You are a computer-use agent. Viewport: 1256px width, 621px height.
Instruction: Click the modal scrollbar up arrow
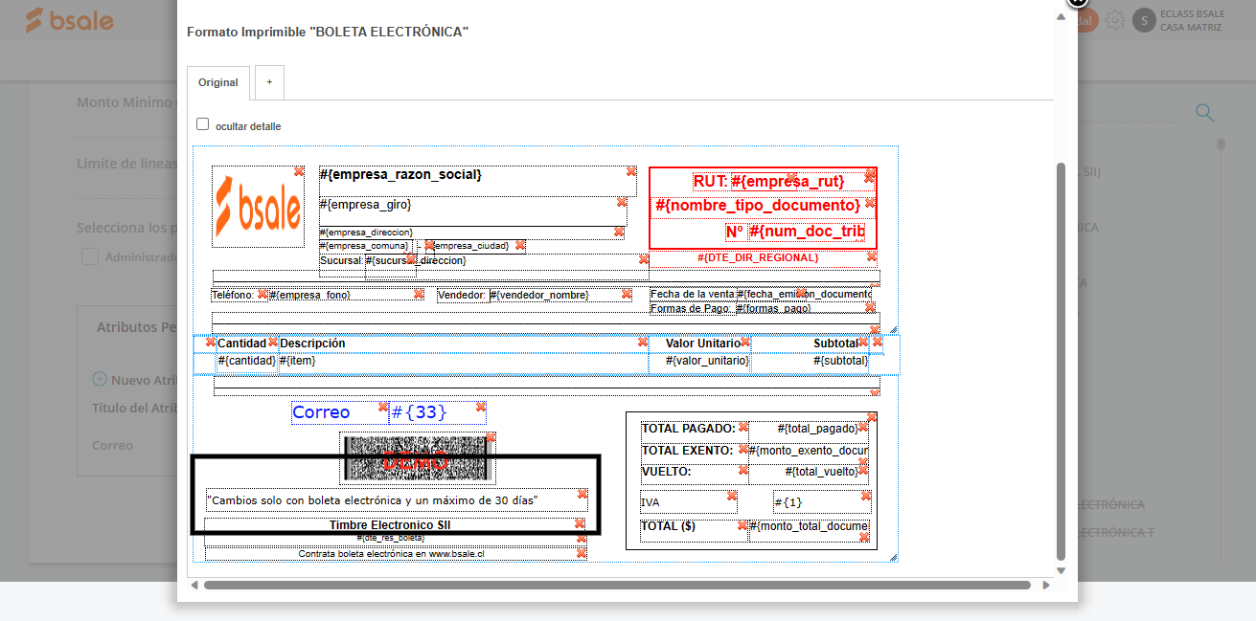coord(1061,17)
